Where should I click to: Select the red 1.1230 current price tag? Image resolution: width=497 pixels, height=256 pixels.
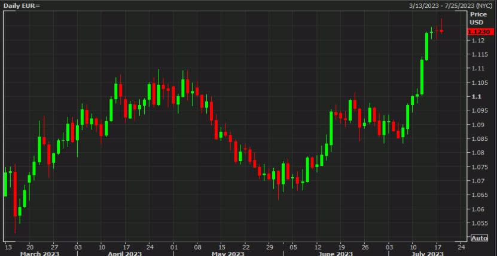click(x=480, y=32)
